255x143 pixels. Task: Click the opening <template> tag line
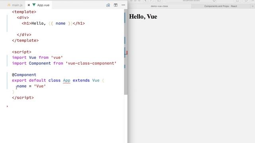tap(24, 12)
